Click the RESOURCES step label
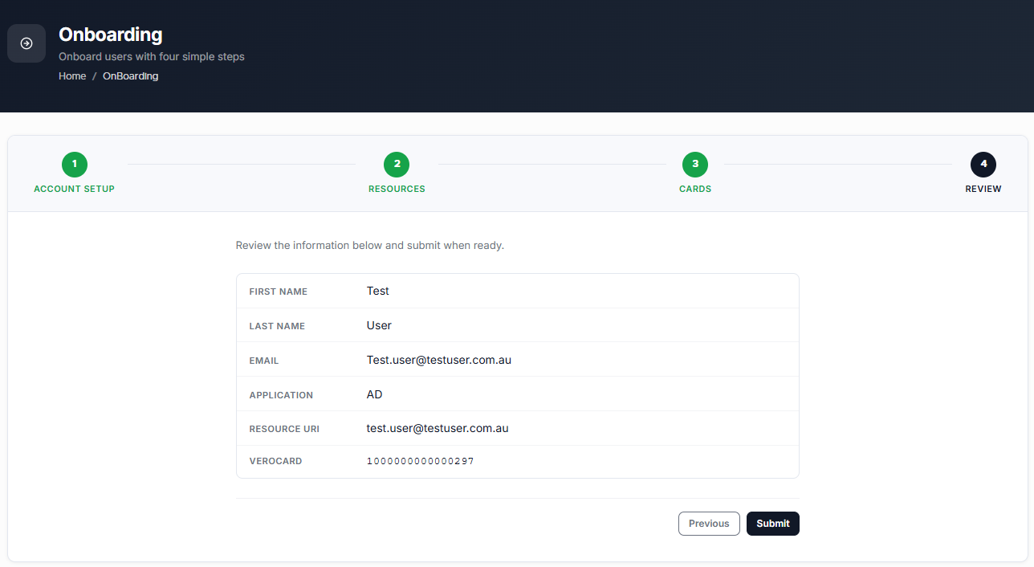The image size is (1034, 567). [x=397, y=190]
